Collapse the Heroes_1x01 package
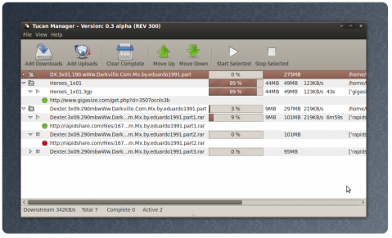This screenshot has width=392, height=238. [24, 83]
